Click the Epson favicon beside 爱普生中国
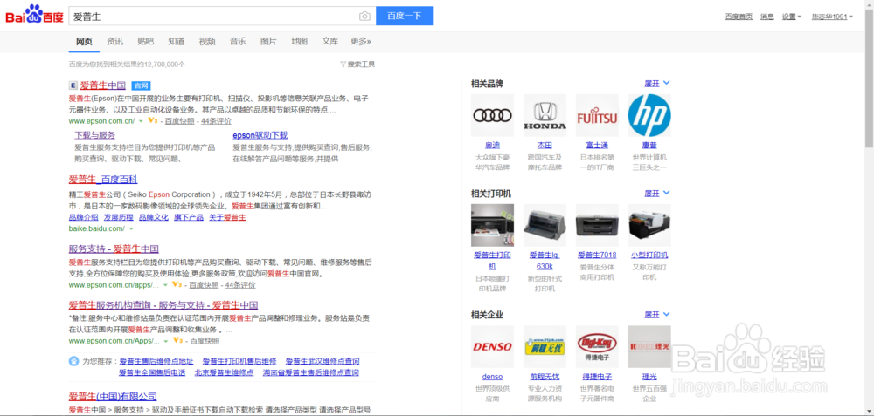Viewport: 874px width, 416px height. point(73,86)
